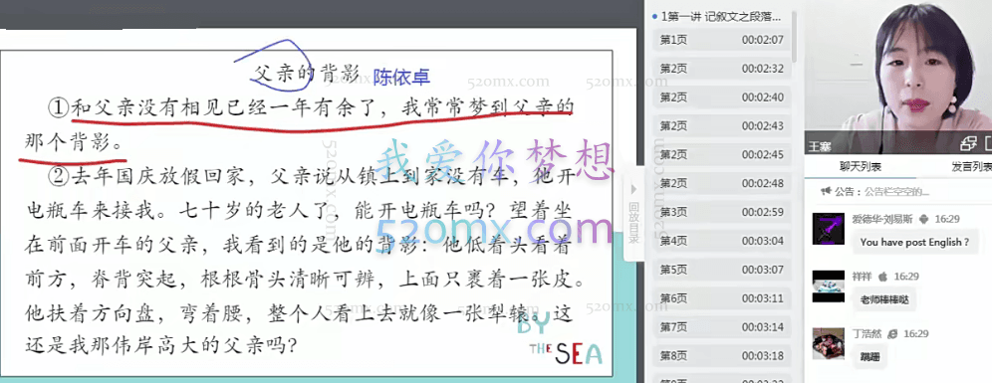
Task: Click the playback list scrollbar
Action: point(795,38)
